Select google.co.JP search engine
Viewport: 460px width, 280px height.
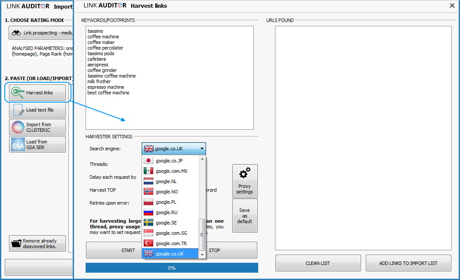coord(170,161)
